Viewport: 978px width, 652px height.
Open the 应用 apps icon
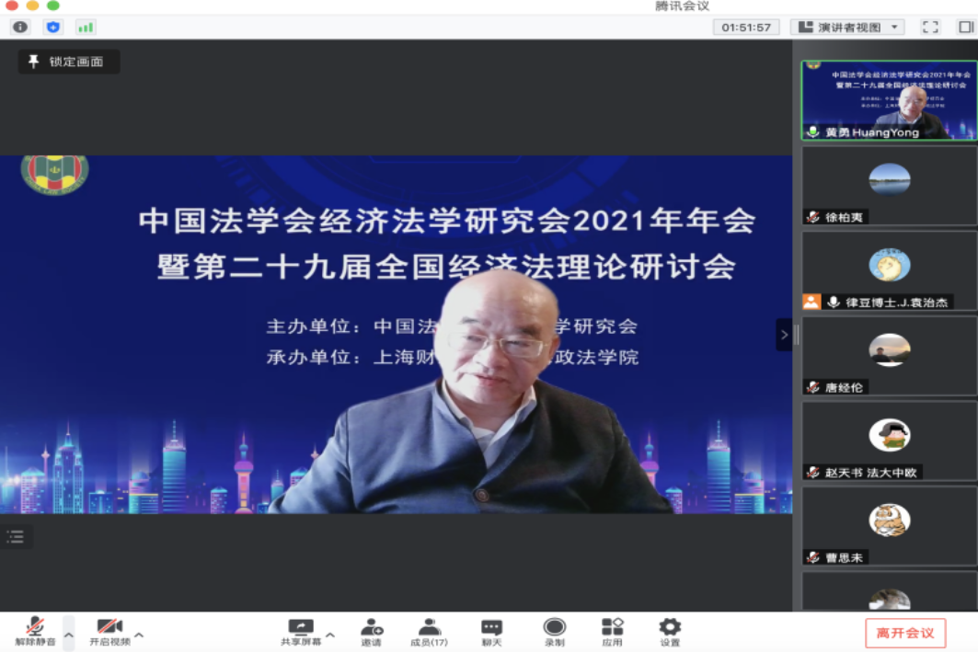point(612,632)
